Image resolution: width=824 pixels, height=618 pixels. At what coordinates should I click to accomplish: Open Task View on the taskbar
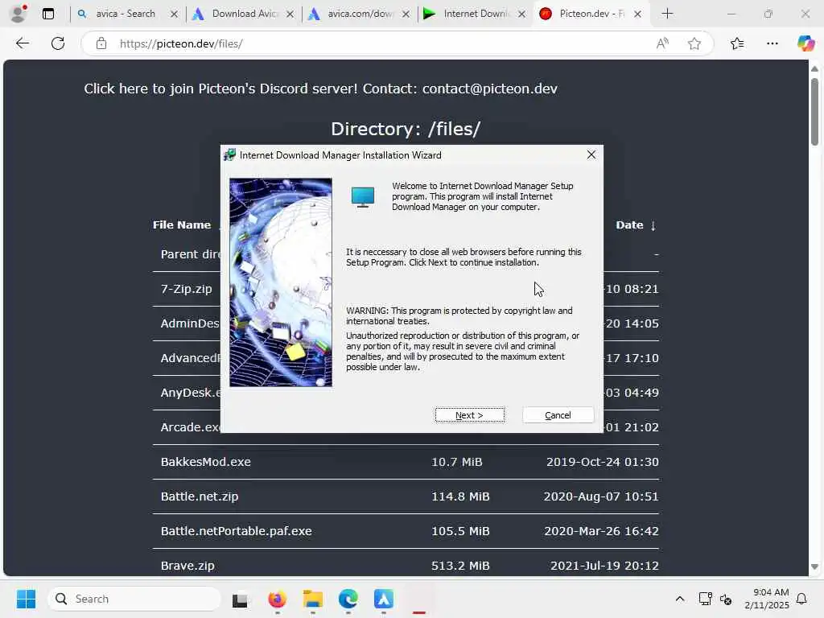[240, 599]
